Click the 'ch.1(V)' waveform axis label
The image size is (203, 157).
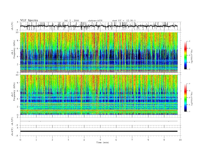click(x=12, y=26)
